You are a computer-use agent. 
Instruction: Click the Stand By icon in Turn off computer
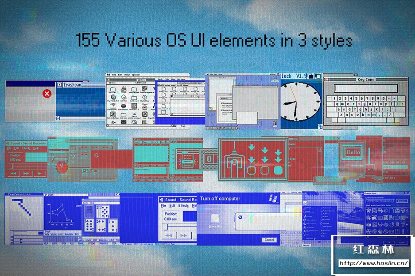[215, 219]
